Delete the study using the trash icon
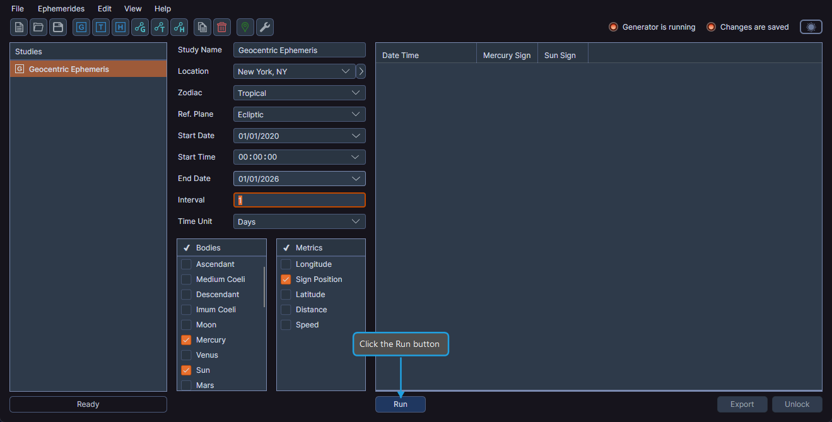 [221, 27]
